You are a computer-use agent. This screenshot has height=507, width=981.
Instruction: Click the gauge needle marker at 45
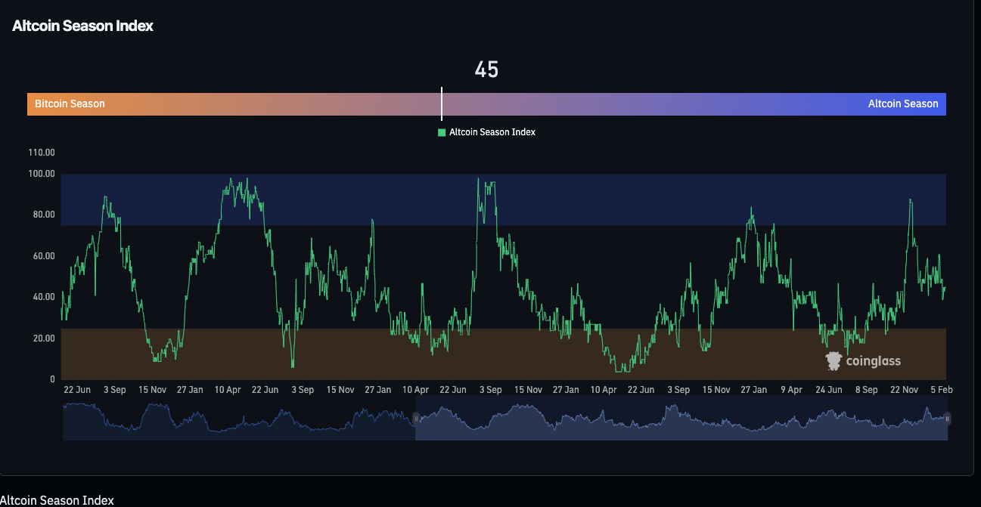tap(442, 104)
